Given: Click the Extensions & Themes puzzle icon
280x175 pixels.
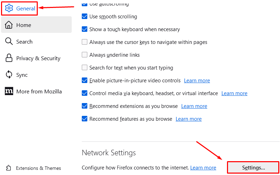Looking at the screenshot, I should (x=8, y=168).
